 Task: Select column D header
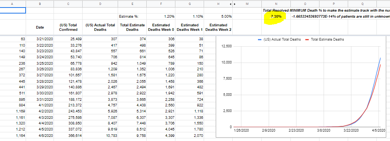100,4
